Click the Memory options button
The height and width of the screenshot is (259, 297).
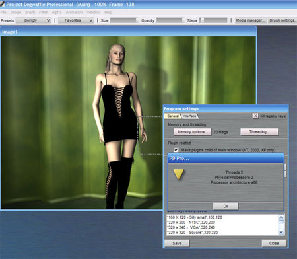(x=192, y=132)
